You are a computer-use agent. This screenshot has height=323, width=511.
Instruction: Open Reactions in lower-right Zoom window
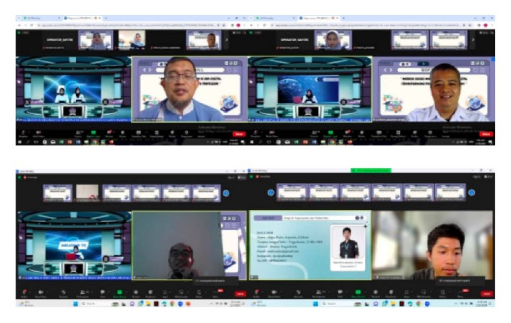click(391, 293)
